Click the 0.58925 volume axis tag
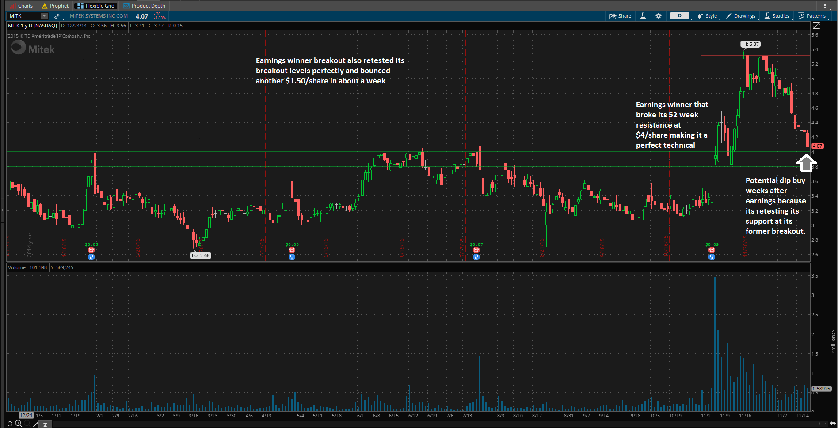This screenshot has width=838, height=428. [822, 389]
